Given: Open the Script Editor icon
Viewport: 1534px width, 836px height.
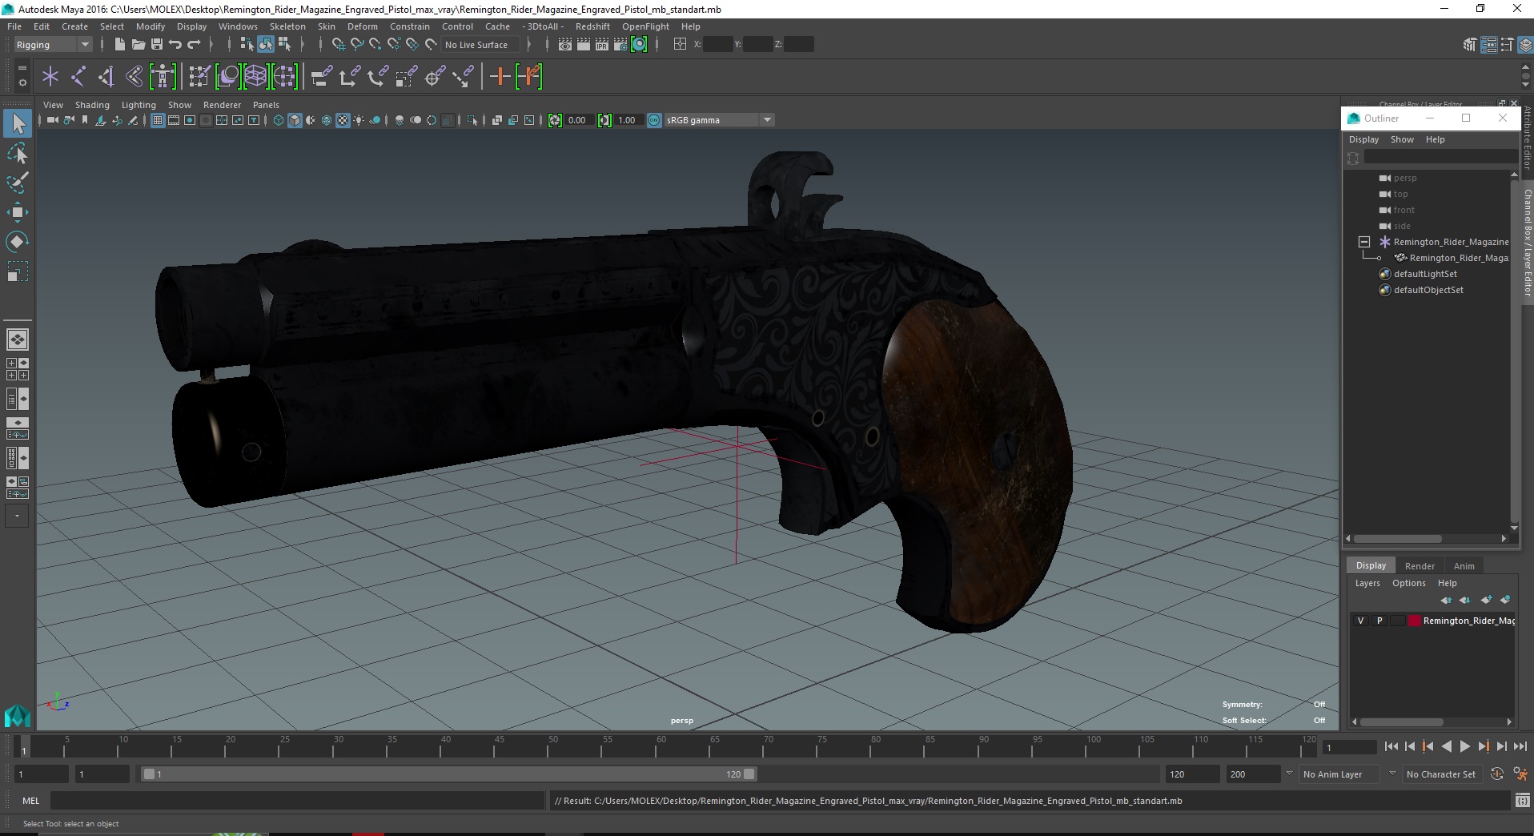Looking at the screenshot, I should [1523, 801].
